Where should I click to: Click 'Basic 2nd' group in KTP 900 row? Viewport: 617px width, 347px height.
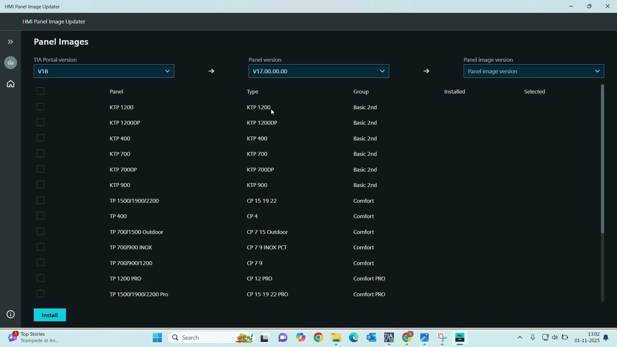tap(365, 185)
